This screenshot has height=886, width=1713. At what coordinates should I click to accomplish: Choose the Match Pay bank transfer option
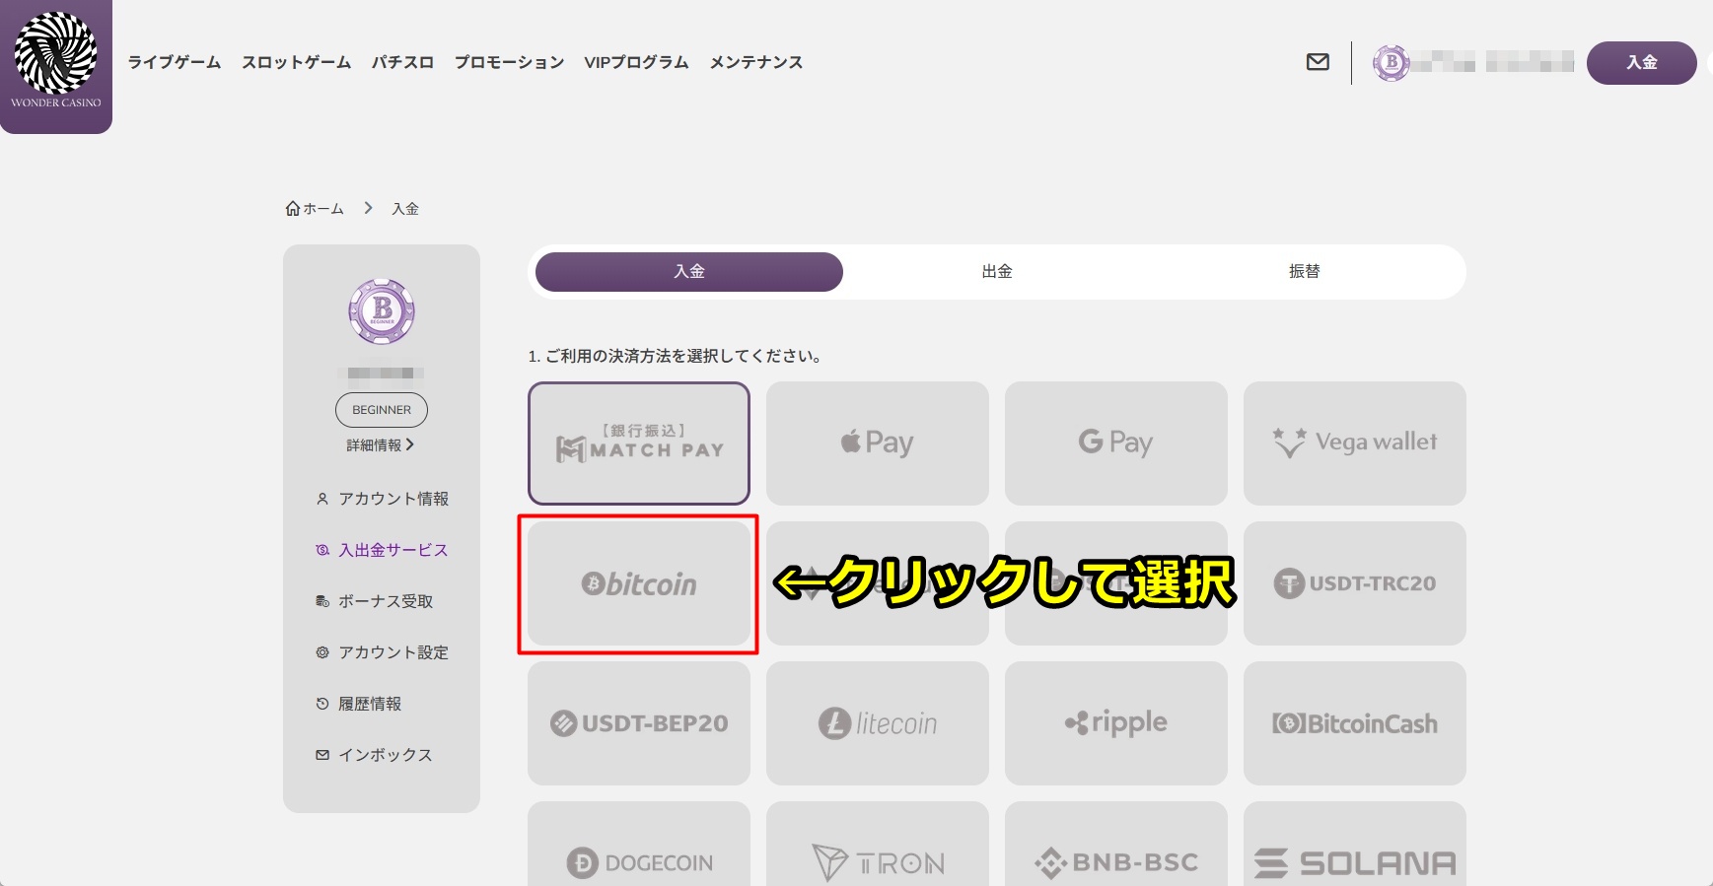click(639, 443)
